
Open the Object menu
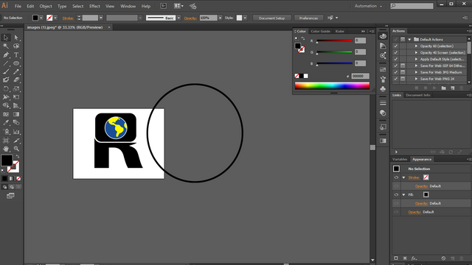(46, 6)
